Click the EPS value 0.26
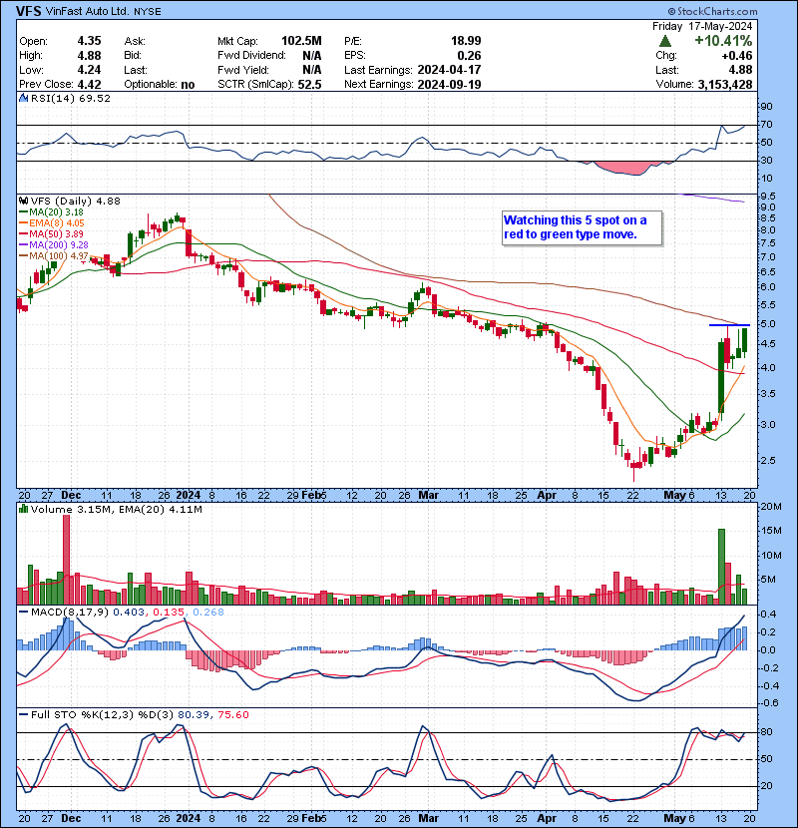The image size is (798, 828). (x=469, y=56)
